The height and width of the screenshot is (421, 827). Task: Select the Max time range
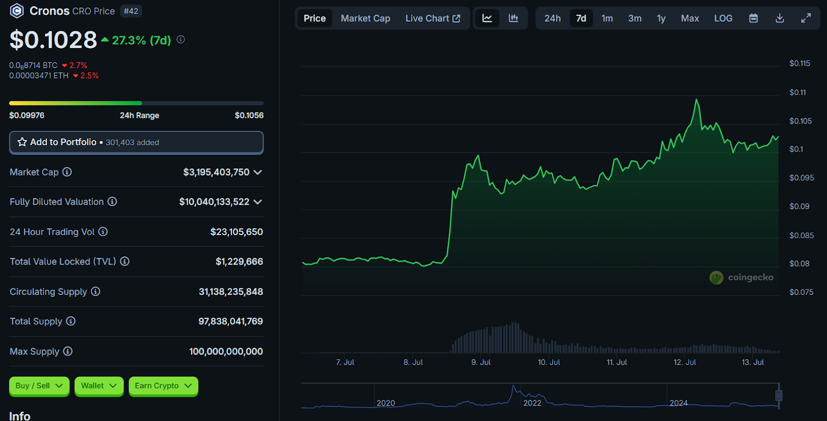coord(690,18)
